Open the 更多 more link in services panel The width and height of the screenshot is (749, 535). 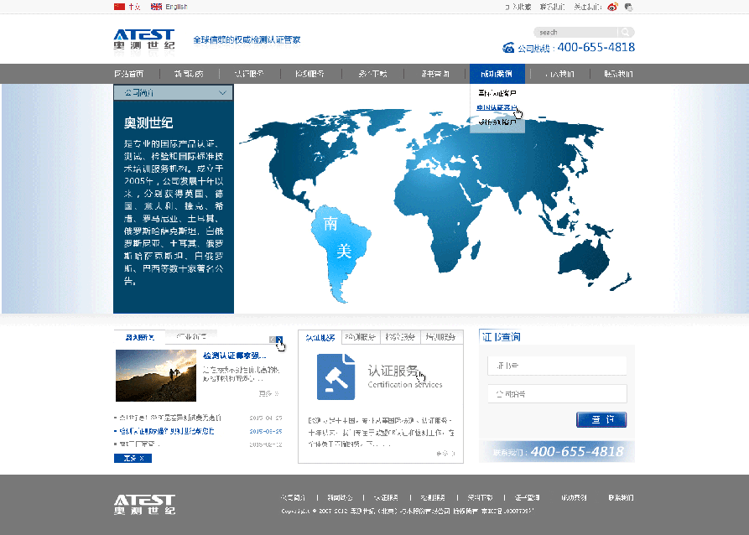(x=445, y=452)
